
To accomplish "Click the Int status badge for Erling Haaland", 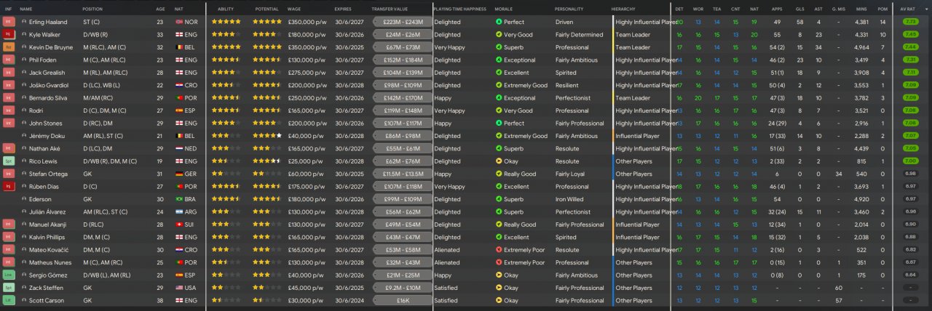I will [9, 22].
